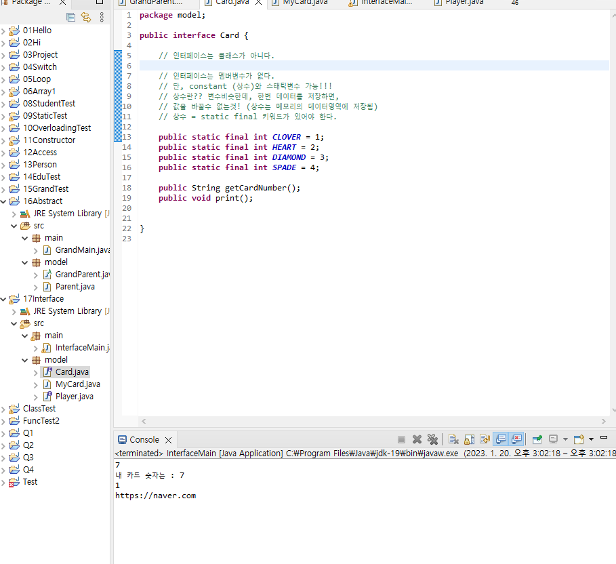Click the 10OverloadingTest project folder icon
This screenshot has width=616, height=564.
pos(14,127)
